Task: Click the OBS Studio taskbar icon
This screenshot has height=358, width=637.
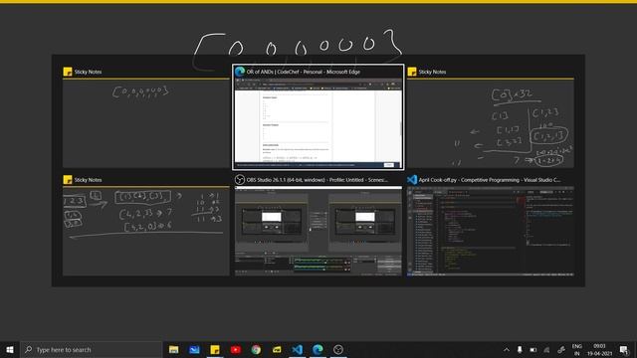Action: 338,349
